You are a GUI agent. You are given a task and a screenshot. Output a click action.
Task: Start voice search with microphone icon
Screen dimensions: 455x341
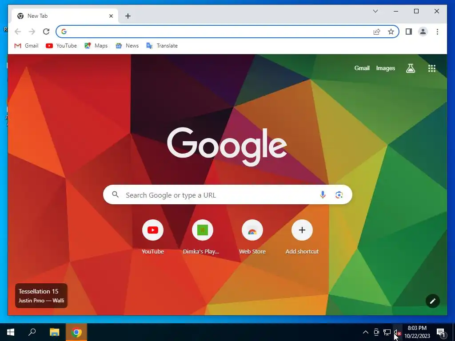[323, 195]
